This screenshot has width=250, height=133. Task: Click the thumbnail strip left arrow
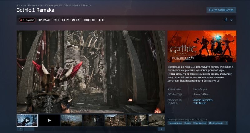[20, 129]
